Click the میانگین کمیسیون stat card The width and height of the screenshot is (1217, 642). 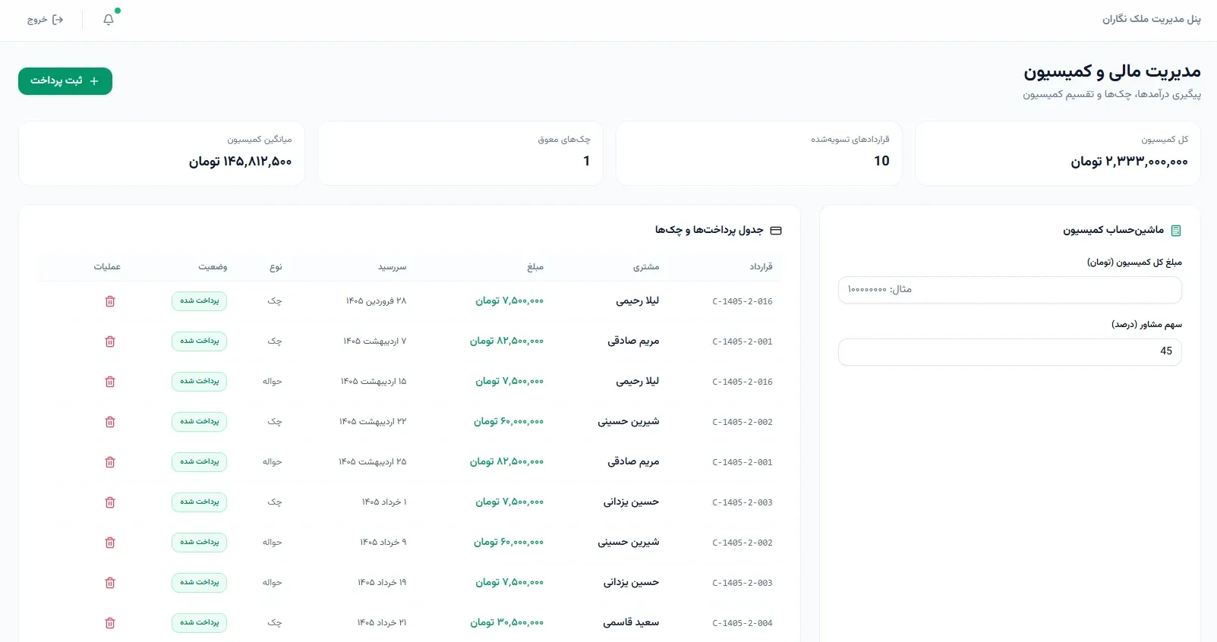pyautogui.click(x=162, y=153)
